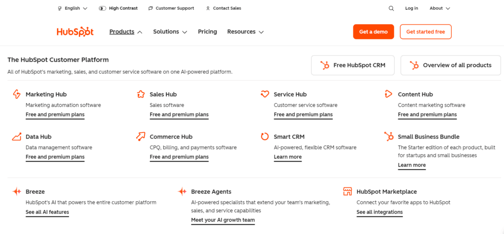Click the globe icon beside English
504x234 pixels.
pyautogui.click(x=60, y=8)
